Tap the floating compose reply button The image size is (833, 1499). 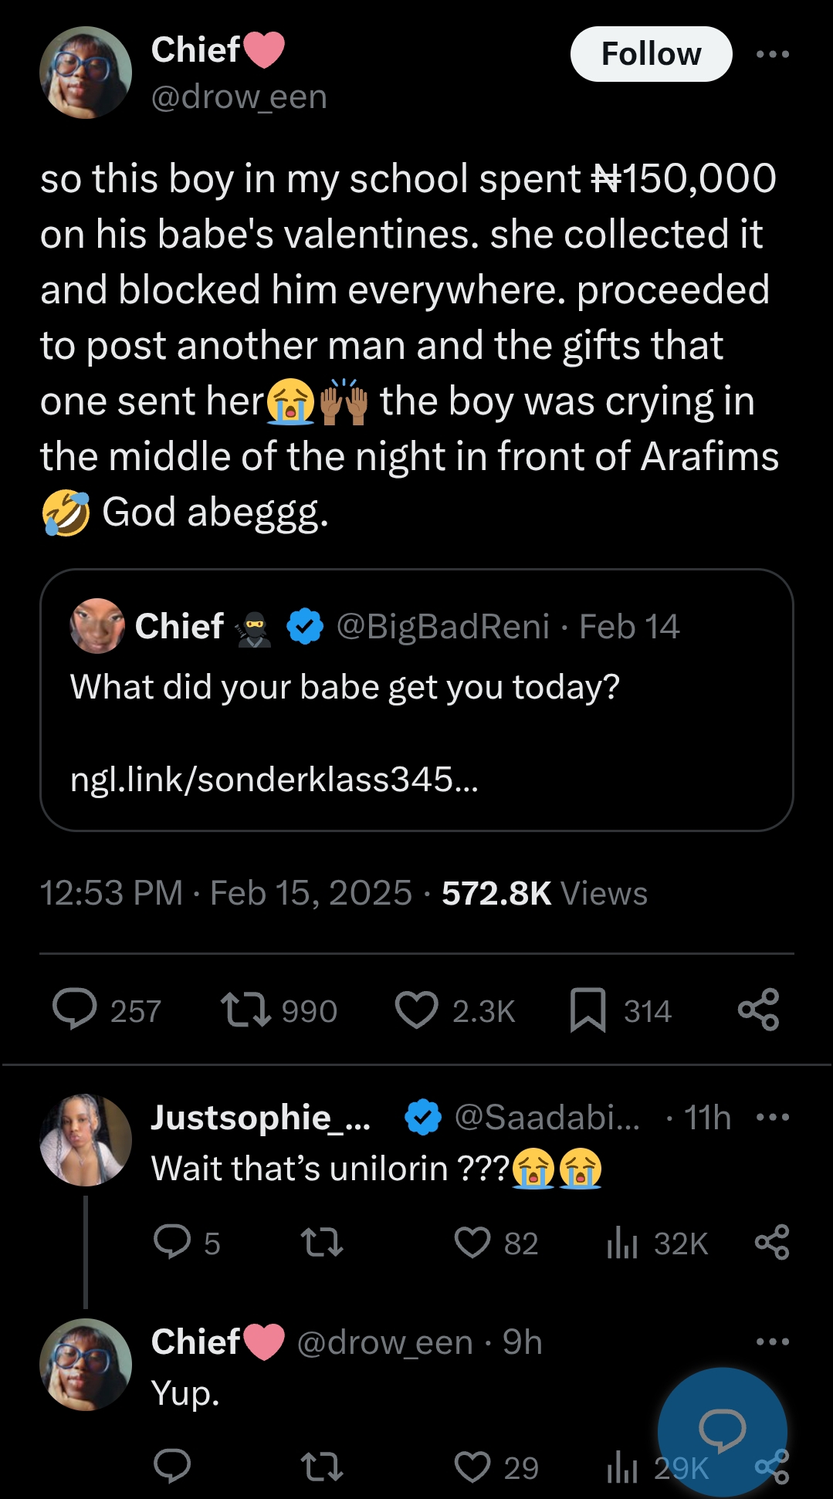(x=722, y=1430)
